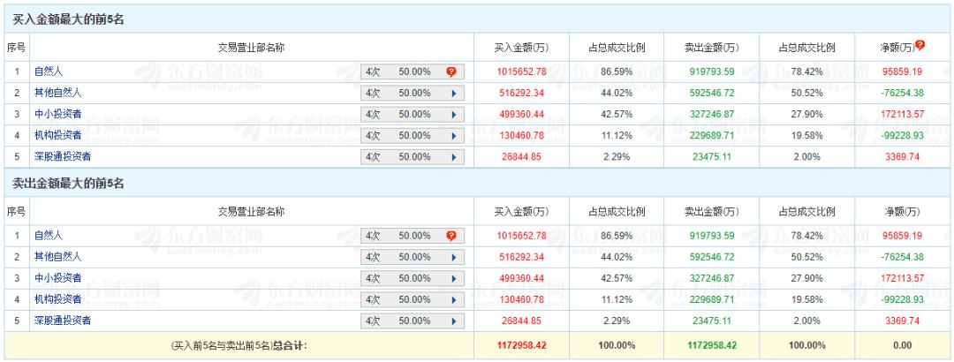The width and height of the screenshot is (954, 362).
Task: Expand 深股通投资者 arrow in 买入金额最大 table
Action: [452, 157]
